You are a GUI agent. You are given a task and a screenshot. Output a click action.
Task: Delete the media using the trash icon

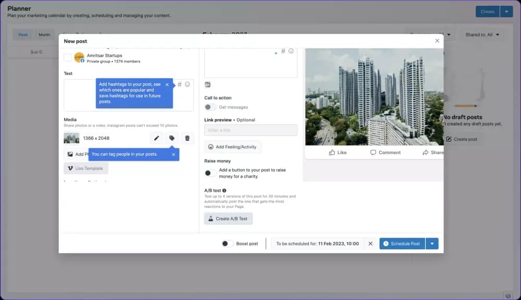pyautogui.click(x=188, y=138)
